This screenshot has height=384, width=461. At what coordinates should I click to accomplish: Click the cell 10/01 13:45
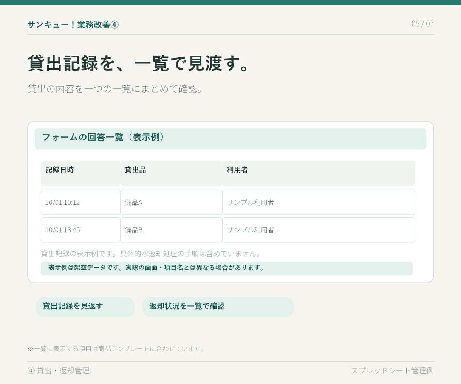pos(80,230)
